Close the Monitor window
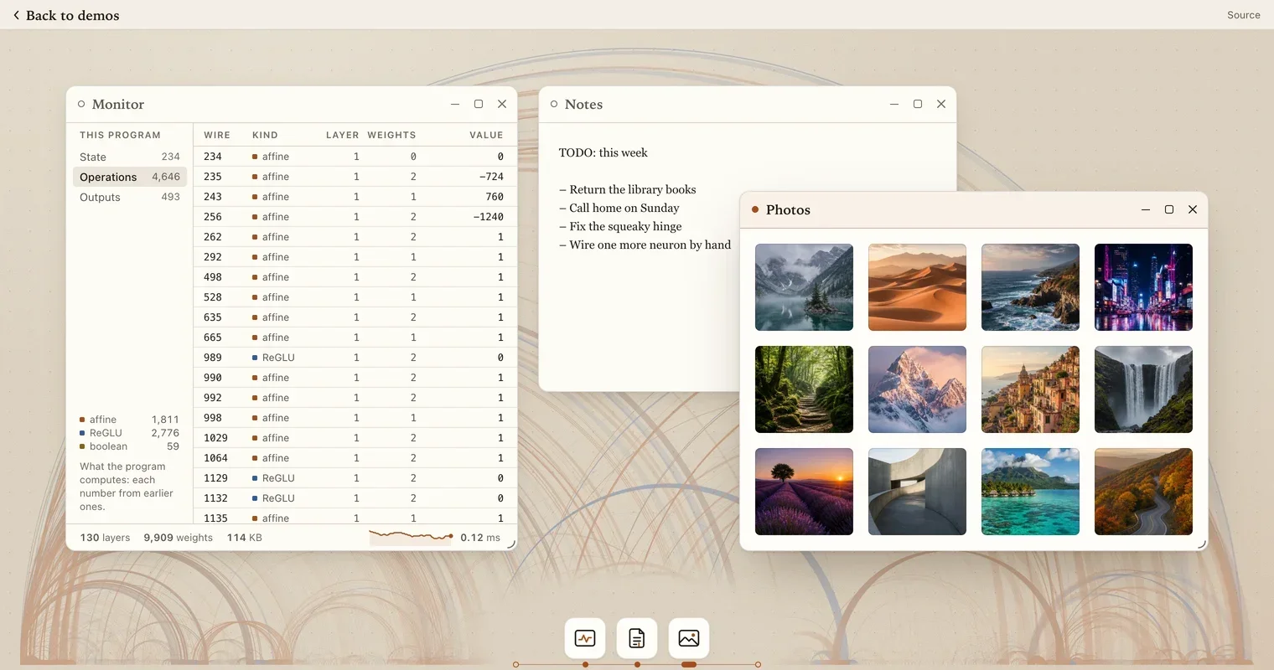Viewport: 1274px width, 670px height. click(502, 104)
